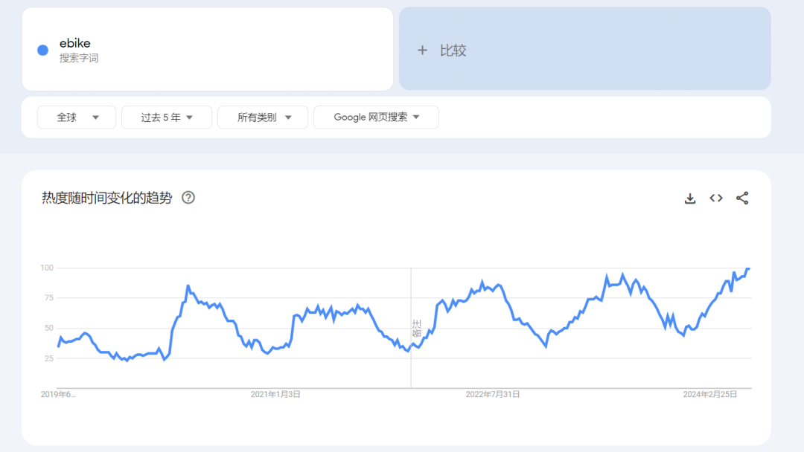Open the Google 网页搜索 search type dropdown

[377, 117]
